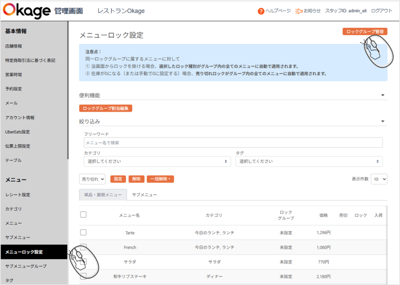400x285 pixels.
Task: Open the 売り切れ lock type dropdown
Action: [92, 179]
